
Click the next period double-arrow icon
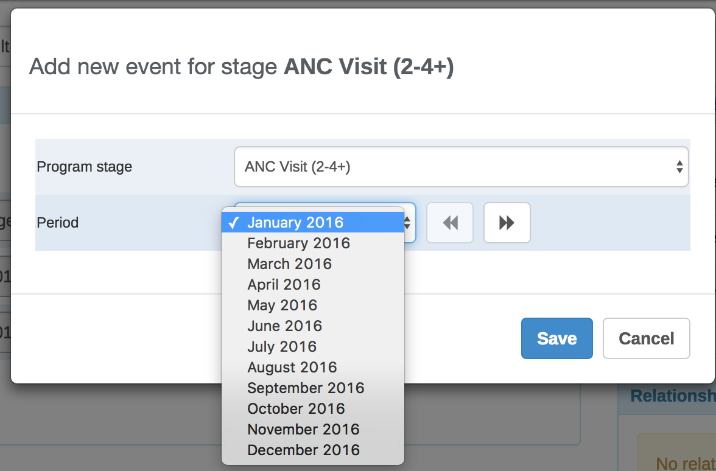(x=507, y=223)
